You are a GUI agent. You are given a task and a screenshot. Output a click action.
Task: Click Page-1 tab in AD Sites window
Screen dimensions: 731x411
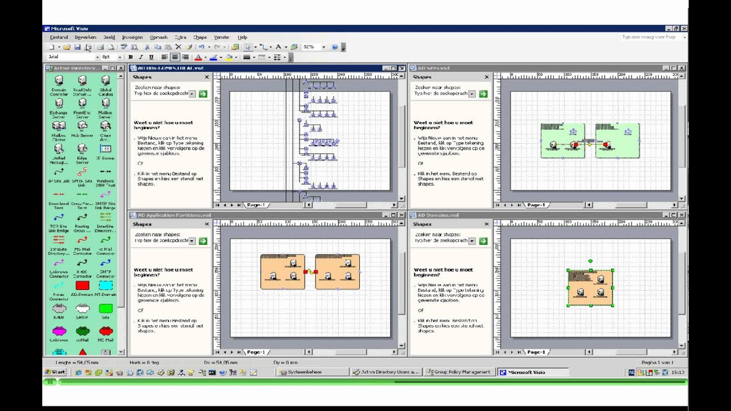coord(536,205)
